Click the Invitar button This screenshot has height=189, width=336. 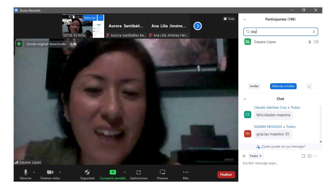254,86
